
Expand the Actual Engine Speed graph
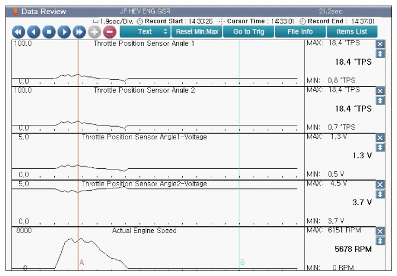pyautogui.click(x=380, y=241)
